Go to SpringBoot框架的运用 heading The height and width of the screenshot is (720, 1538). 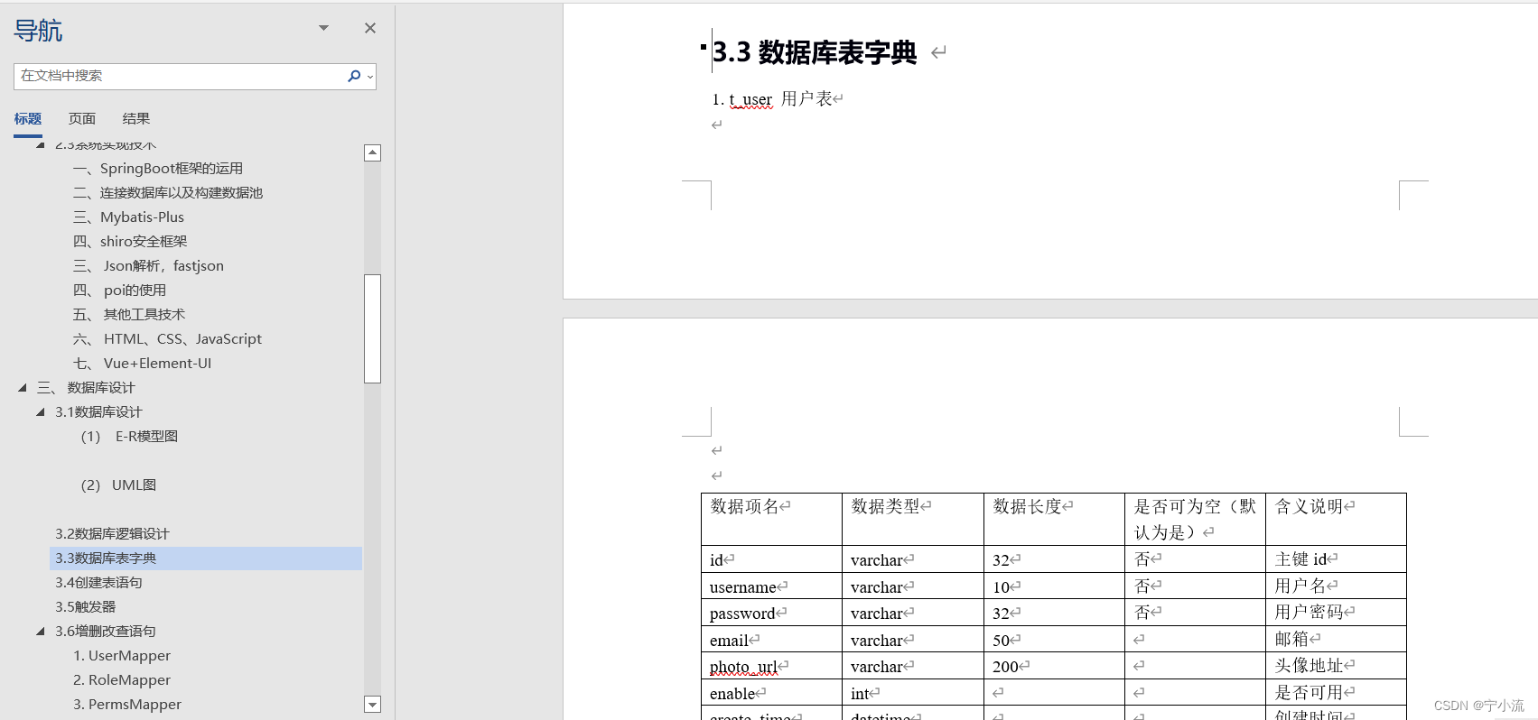click(x=158, y=168)
